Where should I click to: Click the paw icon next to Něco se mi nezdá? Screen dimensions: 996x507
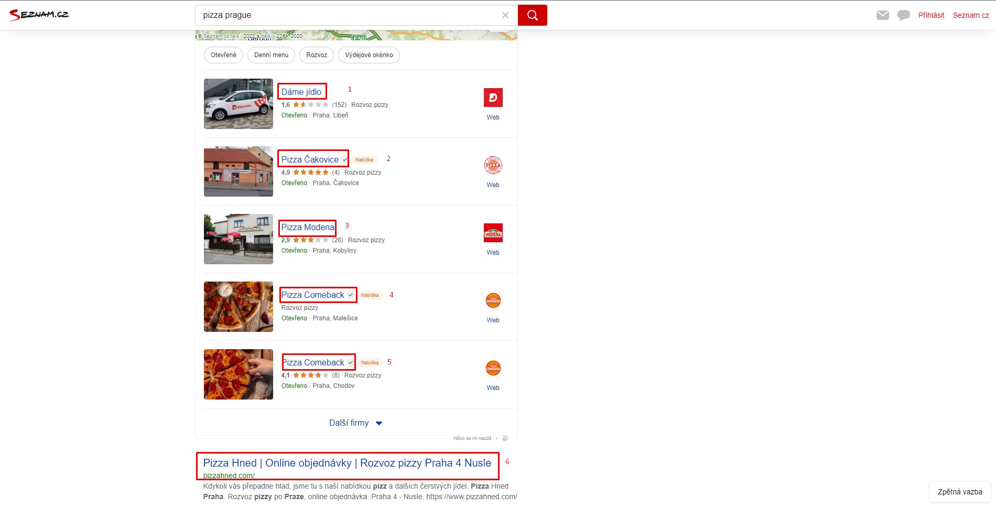[505, 438]
